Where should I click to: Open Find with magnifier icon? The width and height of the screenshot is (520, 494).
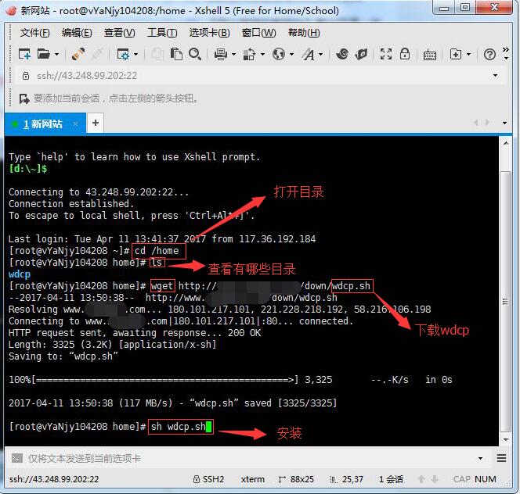[x=195, y=54]
